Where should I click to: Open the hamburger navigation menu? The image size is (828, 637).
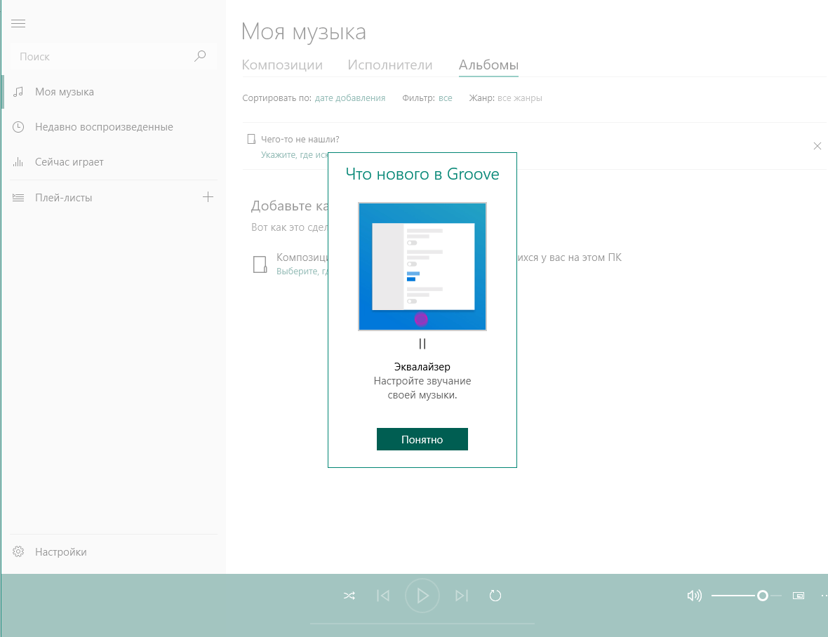pyautogui.click(x=18, y=23)
